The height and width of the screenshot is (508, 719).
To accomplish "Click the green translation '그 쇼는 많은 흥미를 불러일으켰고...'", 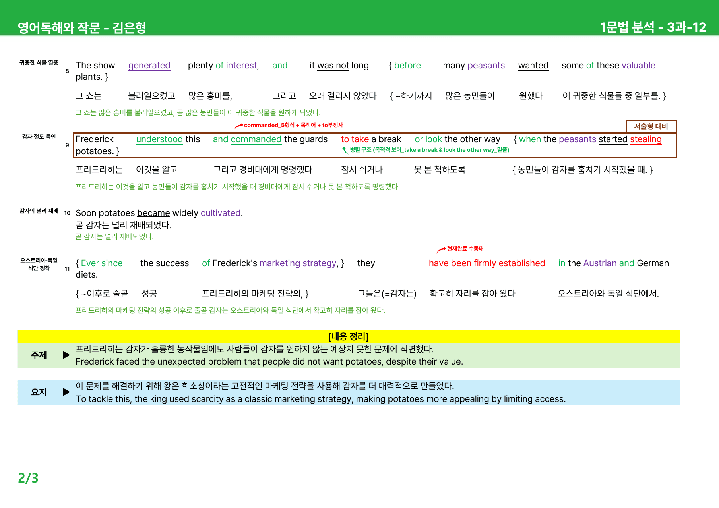I will (198, 112).
